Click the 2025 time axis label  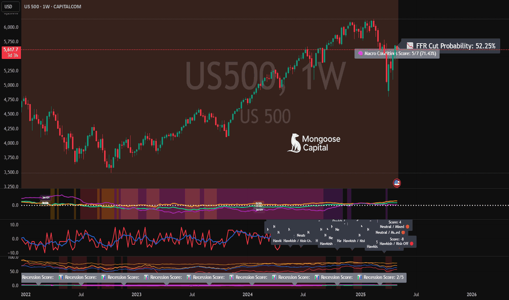coord(360,295)
